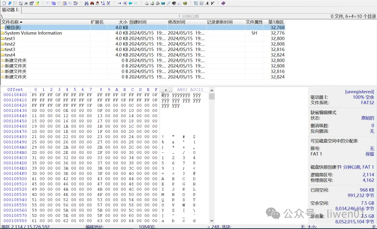The image size is (377, 229).
Task: Click the Back navigation arrow icon
Action: pos(130,3)
